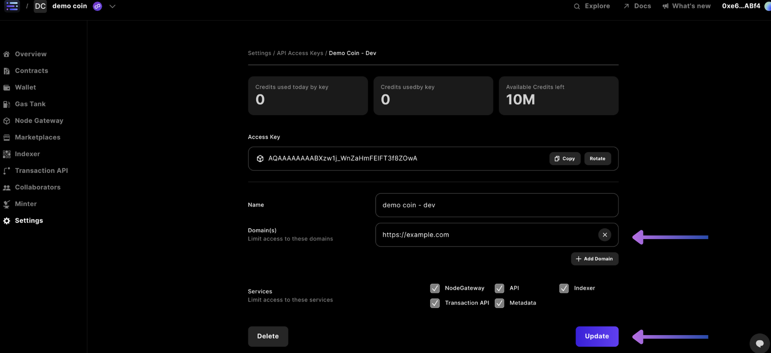
Task: Toggle the Indexer service checkbox
Action: click(x=564, y=288)
